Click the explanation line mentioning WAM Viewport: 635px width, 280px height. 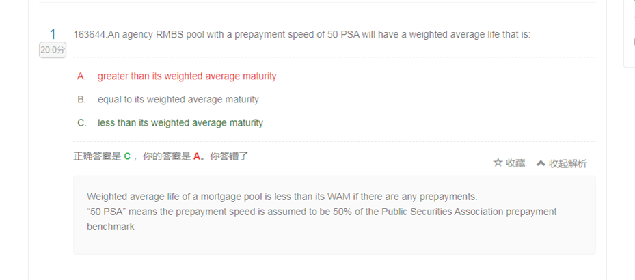282,197
